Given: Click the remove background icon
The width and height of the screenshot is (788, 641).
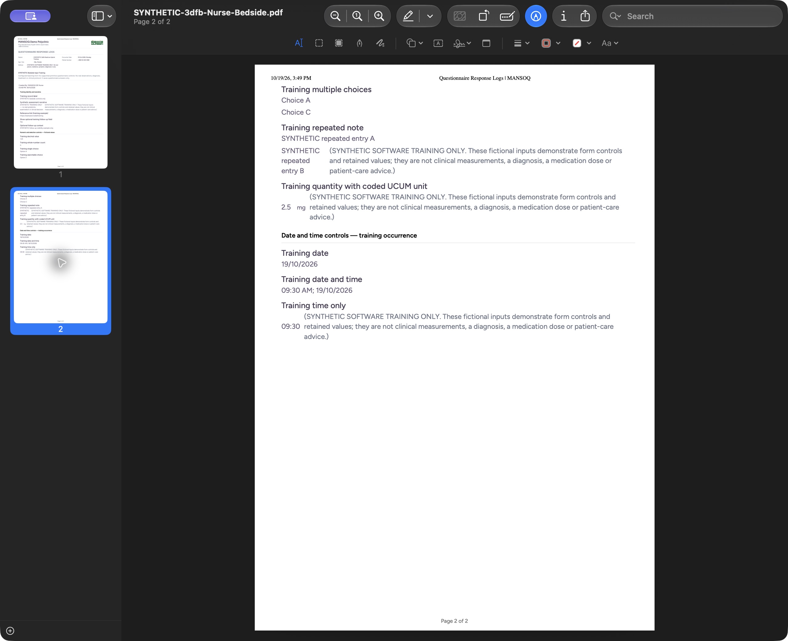Looking at the screenshot, I should point(460,16).
